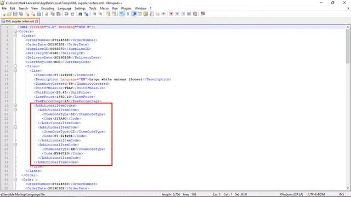The height and width of the screenshot is (197, 351).
Task: Collapse AdditionalItemCode fold marker on line 20
Action: (15, 109)
